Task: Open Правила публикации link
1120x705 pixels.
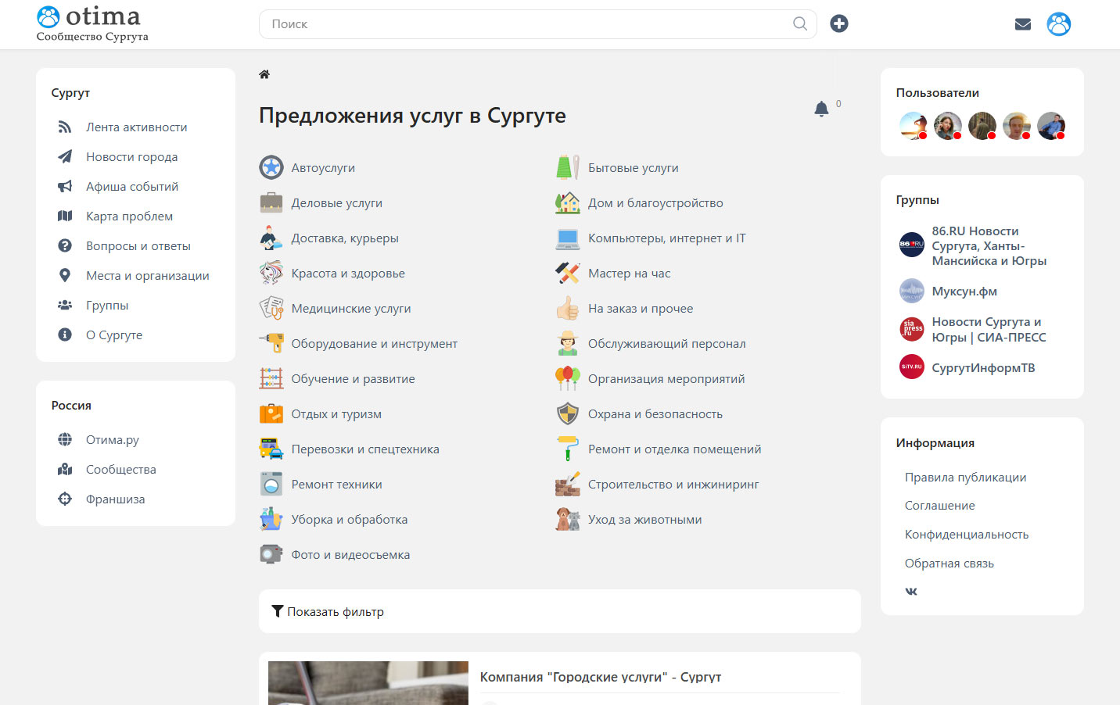Action: (965, 477)
